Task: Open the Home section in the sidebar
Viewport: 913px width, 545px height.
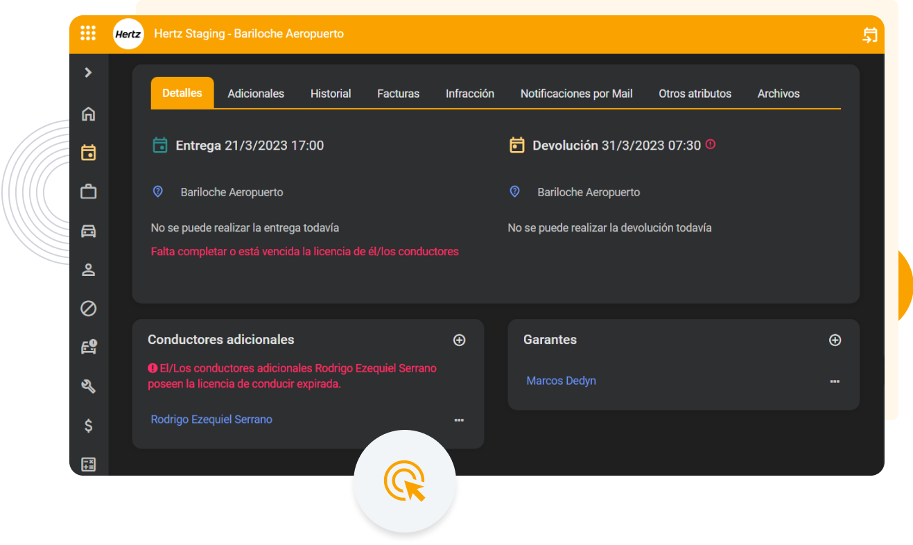Action: pos(88,114)
